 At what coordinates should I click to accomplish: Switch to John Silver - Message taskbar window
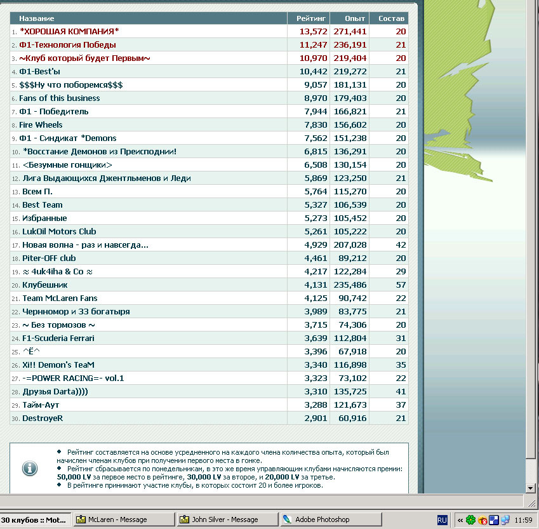(x=227, y=519)
